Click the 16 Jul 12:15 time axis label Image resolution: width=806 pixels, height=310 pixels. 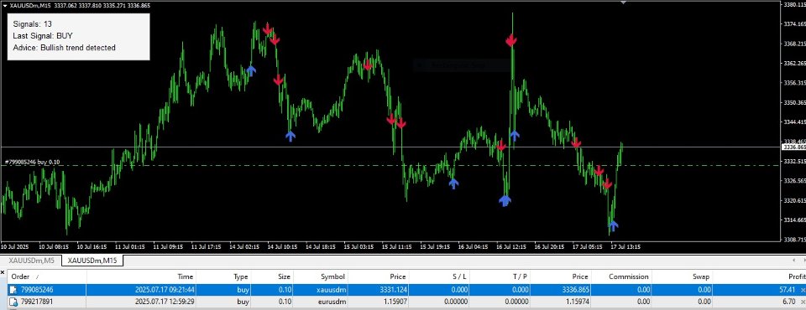(512, 247)
